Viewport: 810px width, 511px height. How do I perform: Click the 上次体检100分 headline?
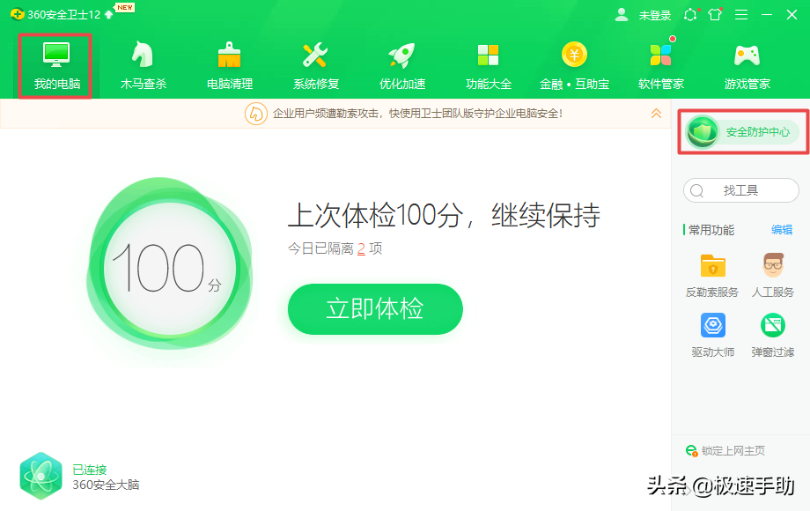click(444, 216)
